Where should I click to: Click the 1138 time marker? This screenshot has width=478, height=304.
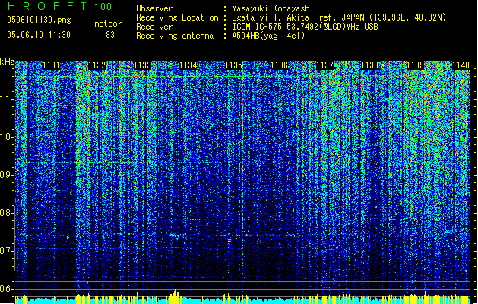369,65
